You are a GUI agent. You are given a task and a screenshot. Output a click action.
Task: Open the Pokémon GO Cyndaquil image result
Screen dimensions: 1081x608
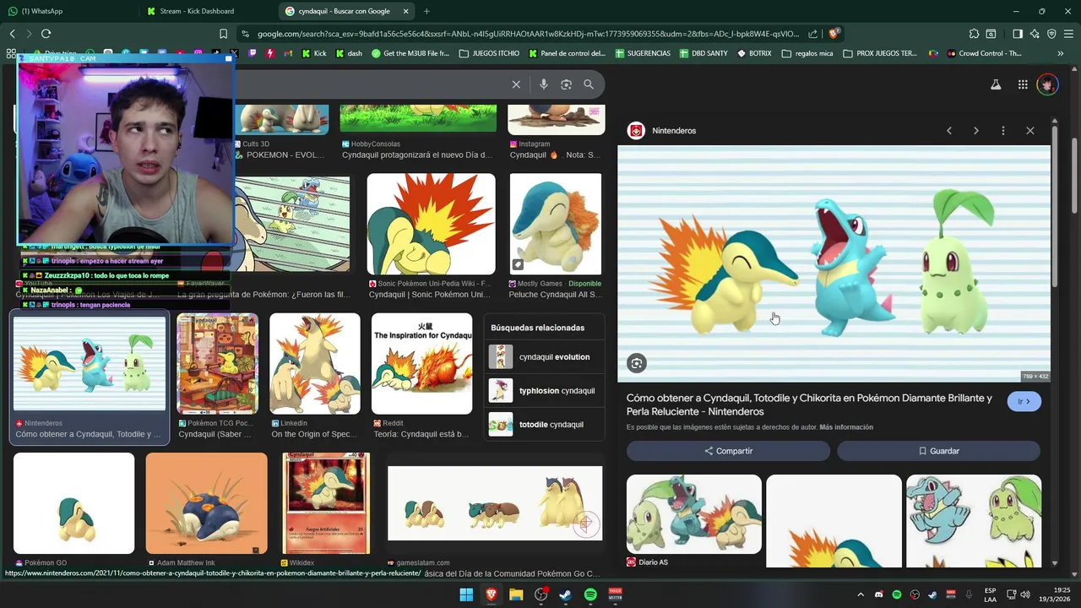coord(73,503)
